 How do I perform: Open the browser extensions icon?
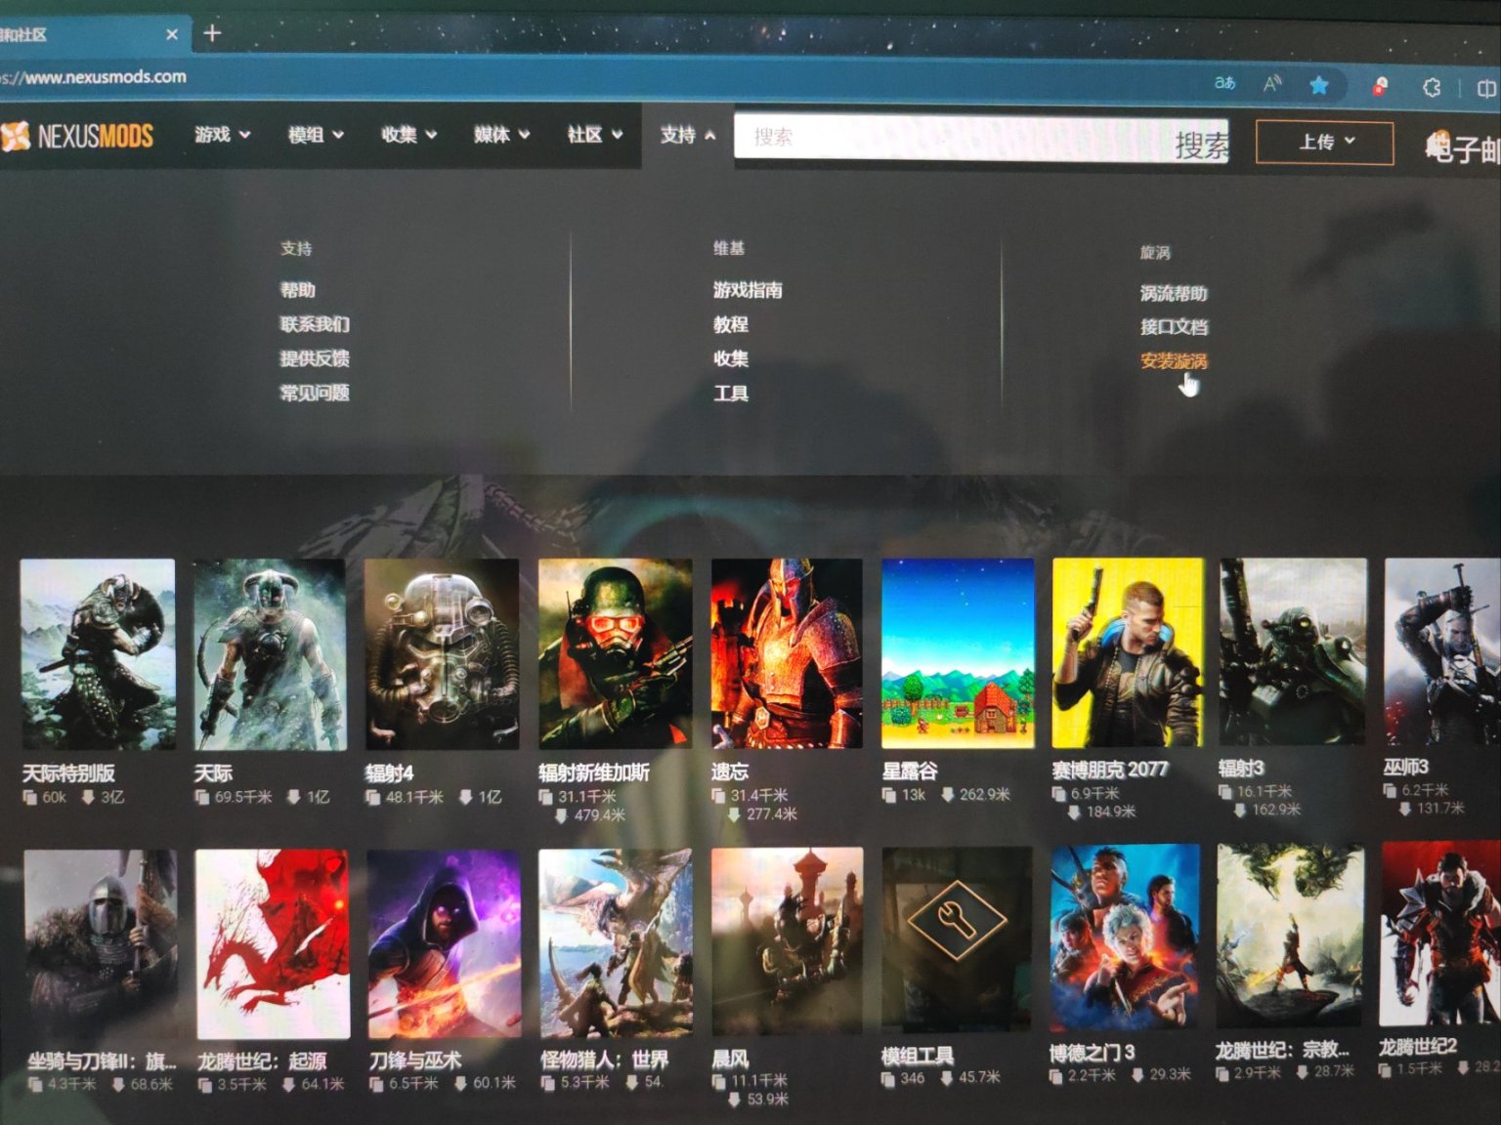click(1432, 87)
